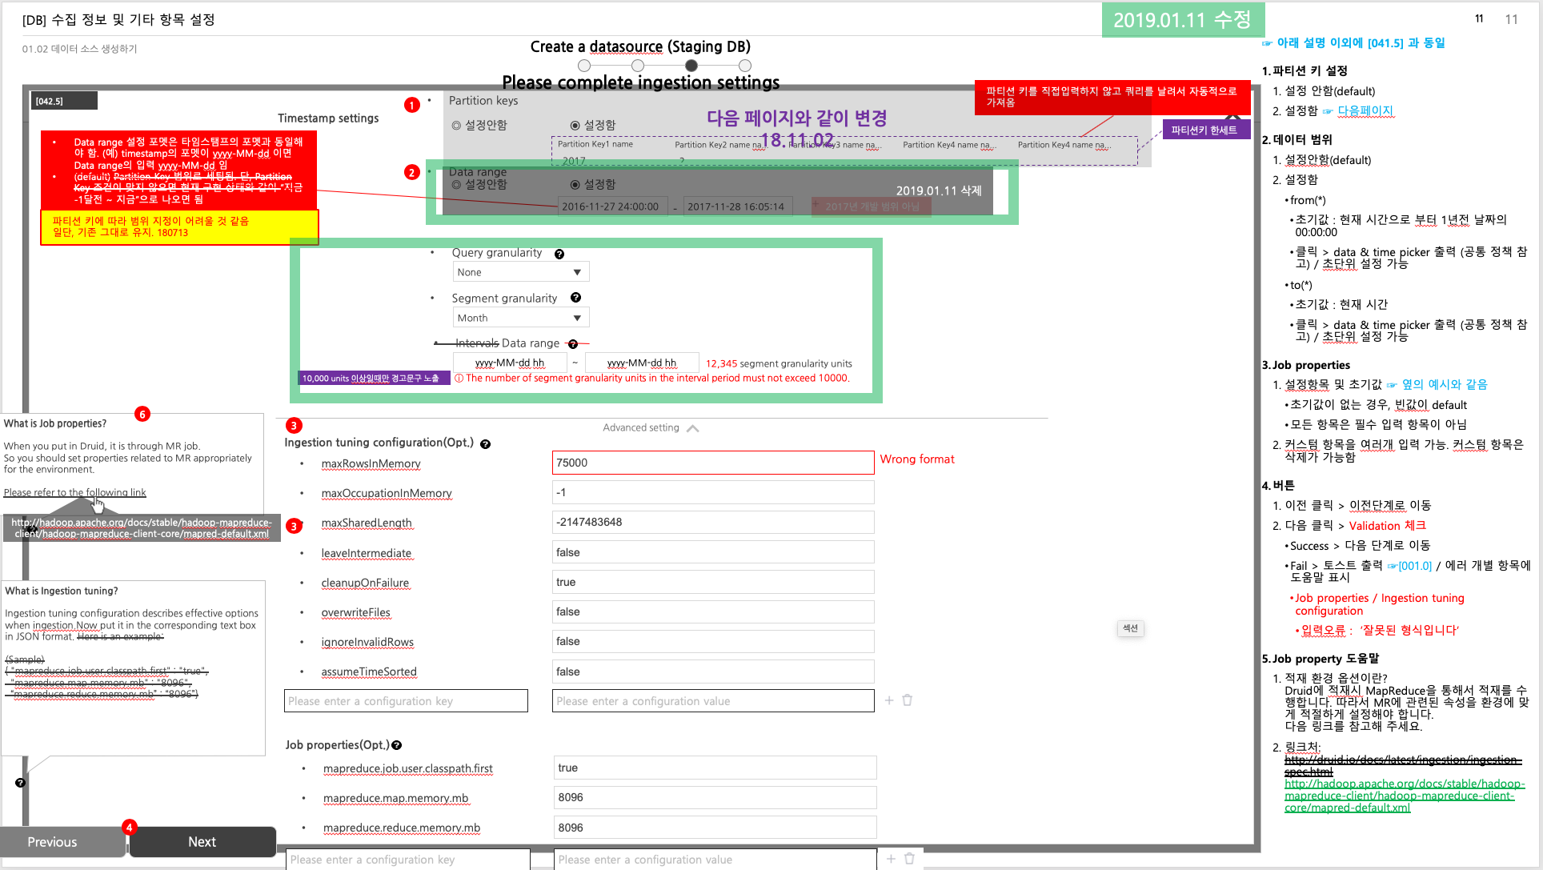Click the maxSharedLength value field
Screen dimensions: 1543x870
point(713,523)
